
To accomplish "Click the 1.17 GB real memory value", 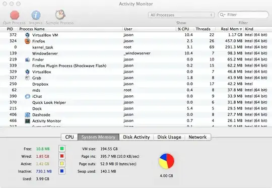I will (235, 35).
